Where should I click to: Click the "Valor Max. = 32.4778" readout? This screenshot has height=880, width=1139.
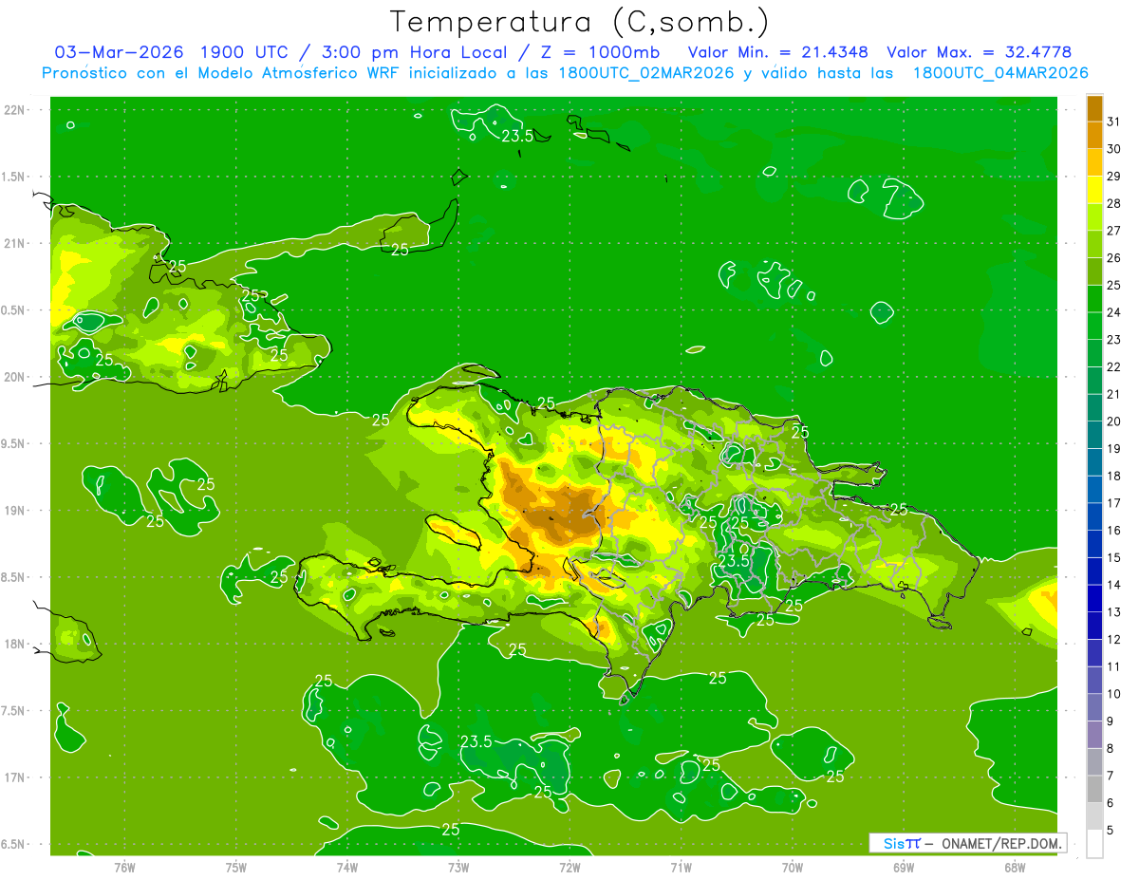pyautogui.click(x=979, y=52)
